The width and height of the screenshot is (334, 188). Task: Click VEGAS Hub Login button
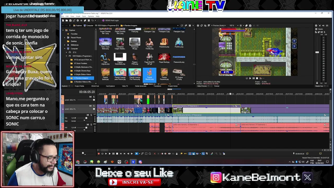point(111,20)
